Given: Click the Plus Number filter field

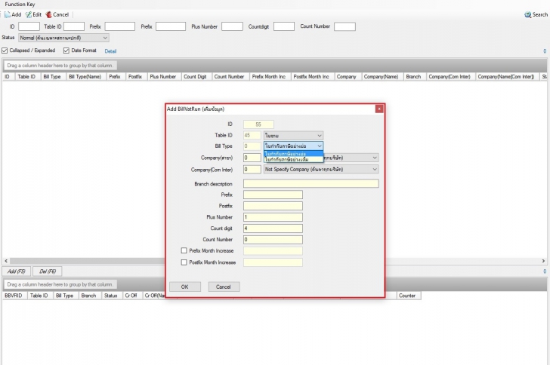Looking at the screenshot, I should click(232, 26).
